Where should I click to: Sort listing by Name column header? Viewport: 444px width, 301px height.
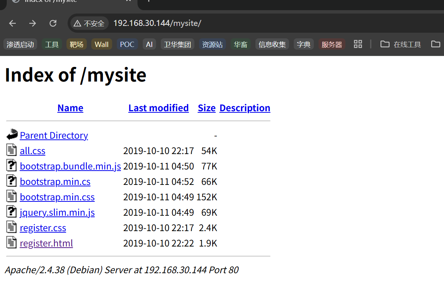pyautogui.click(x=70, y=108)
